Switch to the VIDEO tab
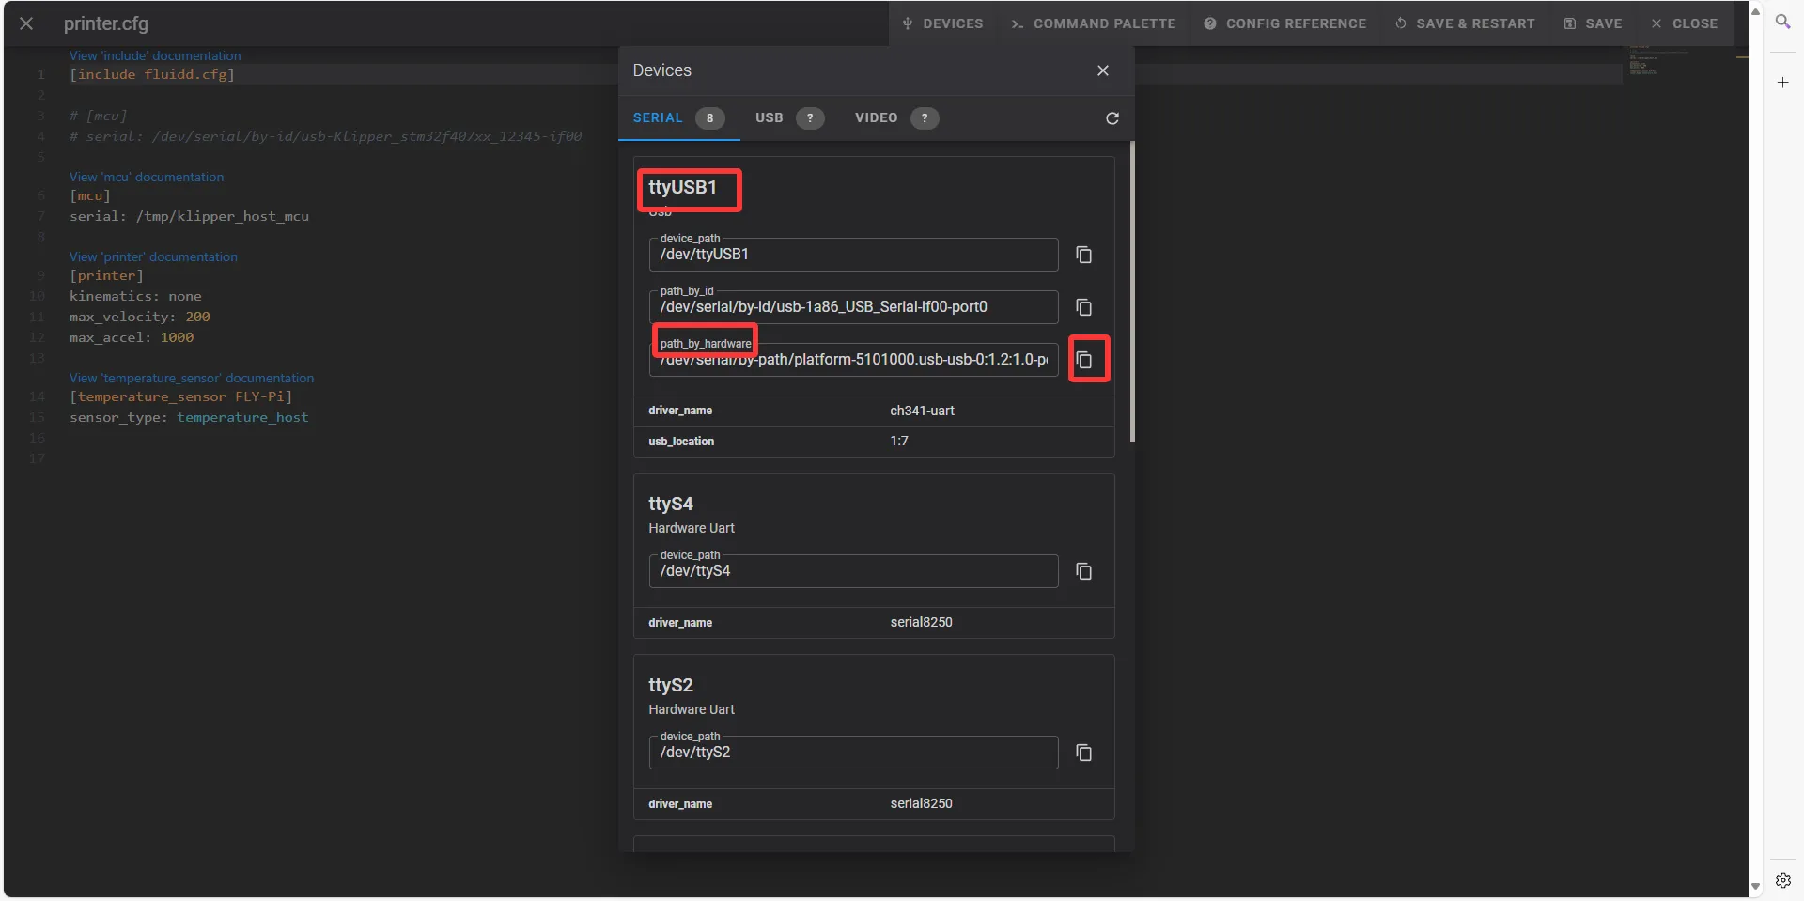1804x901 pixels. click(x=894, y=117)
